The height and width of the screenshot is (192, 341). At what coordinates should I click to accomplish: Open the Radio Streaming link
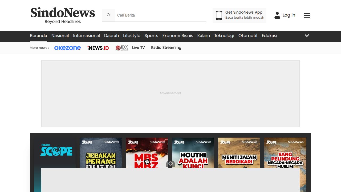pos(166,48)
